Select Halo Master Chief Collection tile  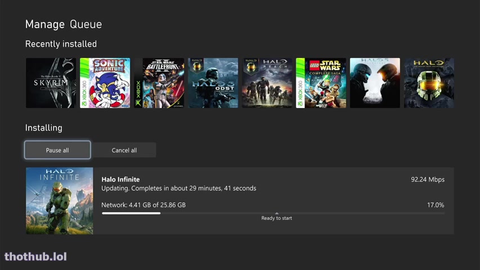click(x=429, y=83)
